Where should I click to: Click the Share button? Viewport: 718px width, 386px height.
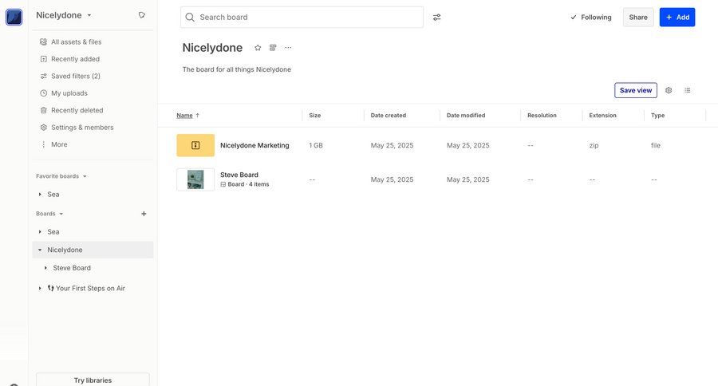pyautogui.click(x=638, y=18)
